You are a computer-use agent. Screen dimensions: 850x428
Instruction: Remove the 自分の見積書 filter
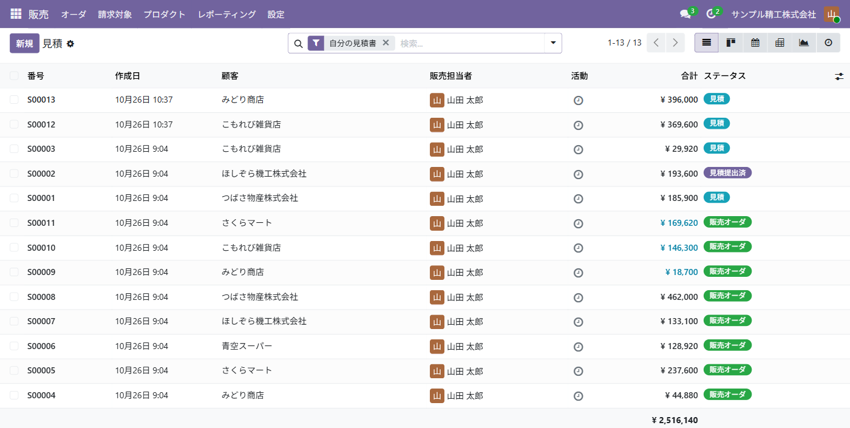(x=386, y=43)
